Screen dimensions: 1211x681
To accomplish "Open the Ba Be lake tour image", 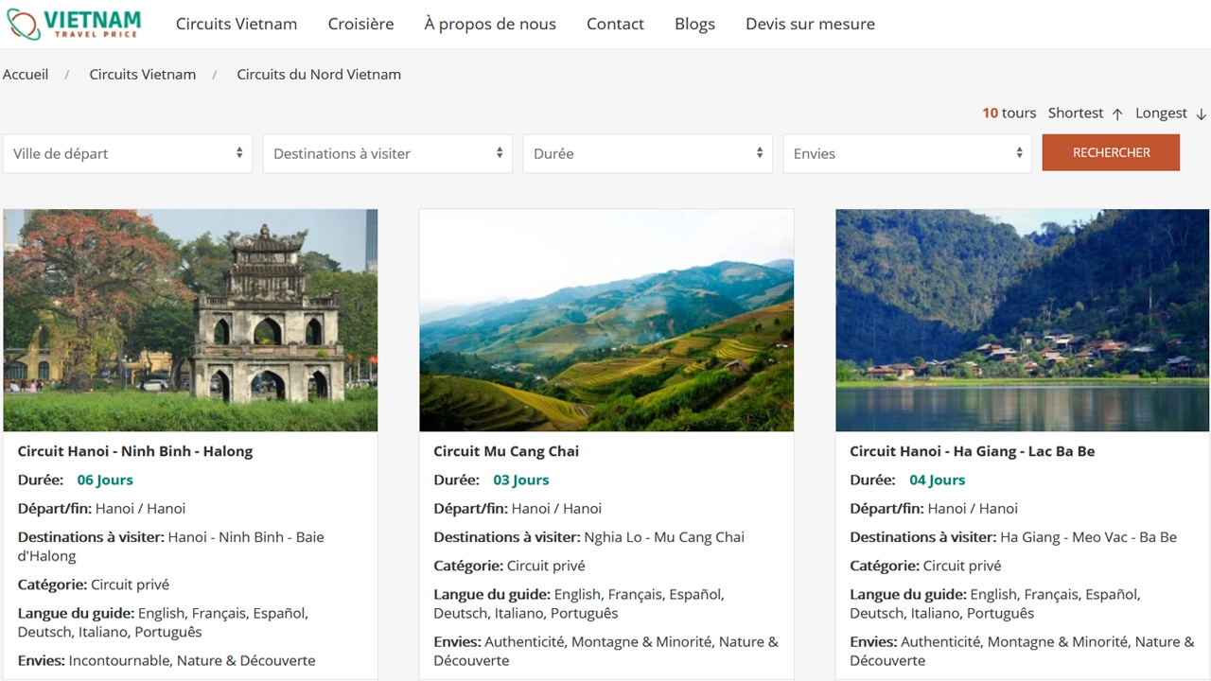I will (1022, 320).
